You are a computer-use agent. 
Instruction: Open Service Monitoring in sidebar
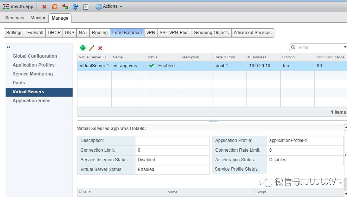(33, 74)
